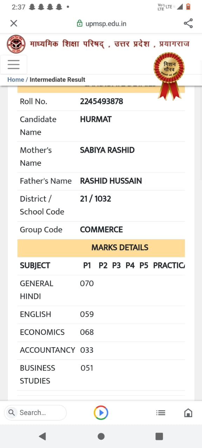Viewport: 202px width, 448px height.
Task: Tap the MARKS DETAILS header bar
Action: [x=101, y=248]
